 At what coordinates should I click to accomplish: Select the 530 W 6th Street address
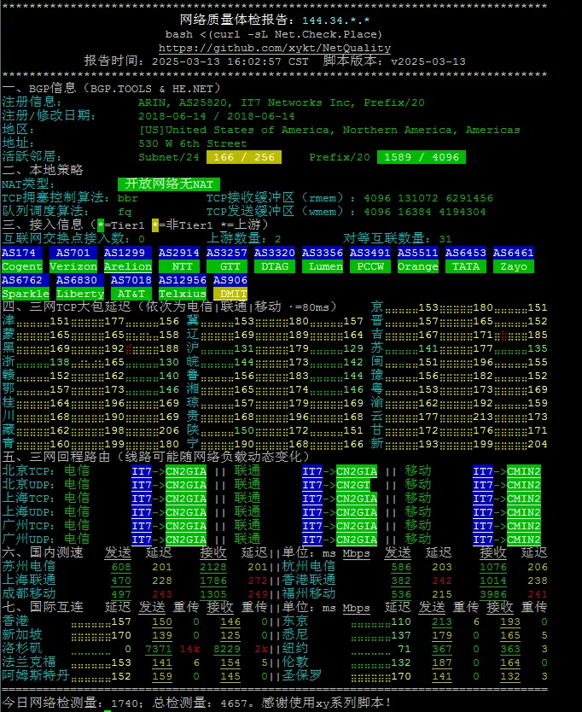click(193, 143)
